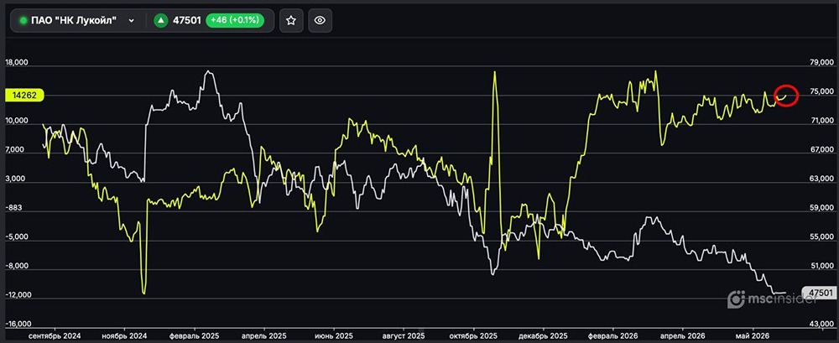Screen dimensions: 839x343
Task: Select апрель 2026 on the time axis
Action: 683,336
